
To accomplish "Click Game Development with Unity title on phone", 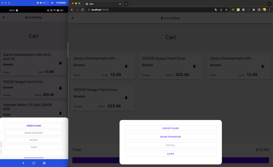I will 27,57.
